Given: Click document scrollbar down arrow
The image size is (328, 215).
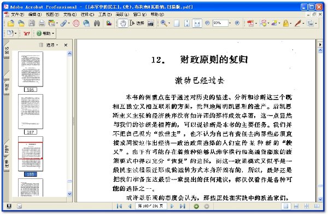Looking at the screenshot, I should point(320,199).
